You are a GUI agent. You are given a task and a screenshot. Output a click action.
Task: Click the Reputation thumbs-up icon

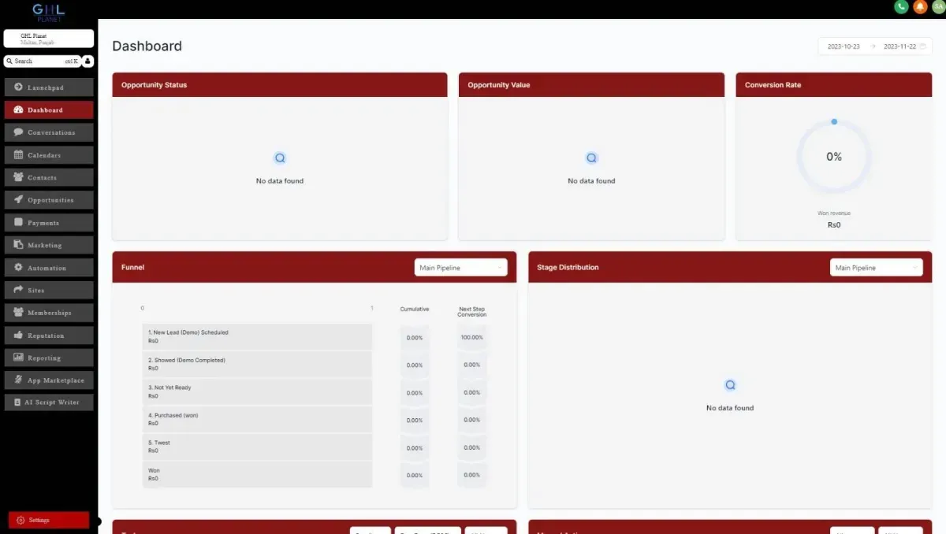(18, 335)
